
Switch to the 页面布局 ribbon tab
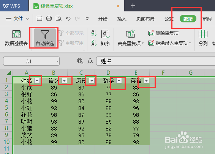coord(145,19)
